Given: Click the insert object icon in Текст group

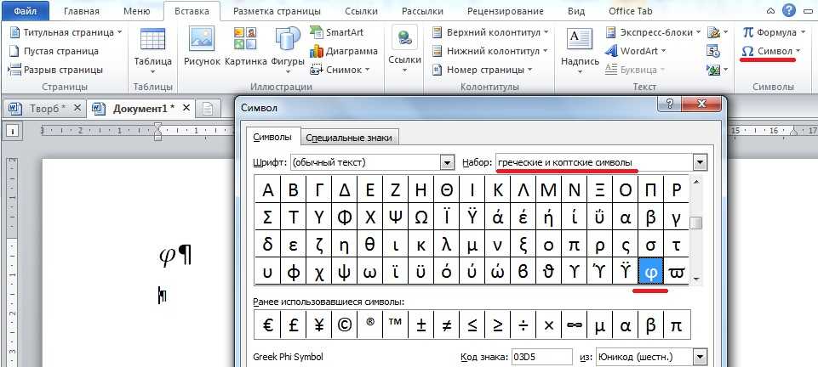Looking at the screenshot, I should 718,69.
